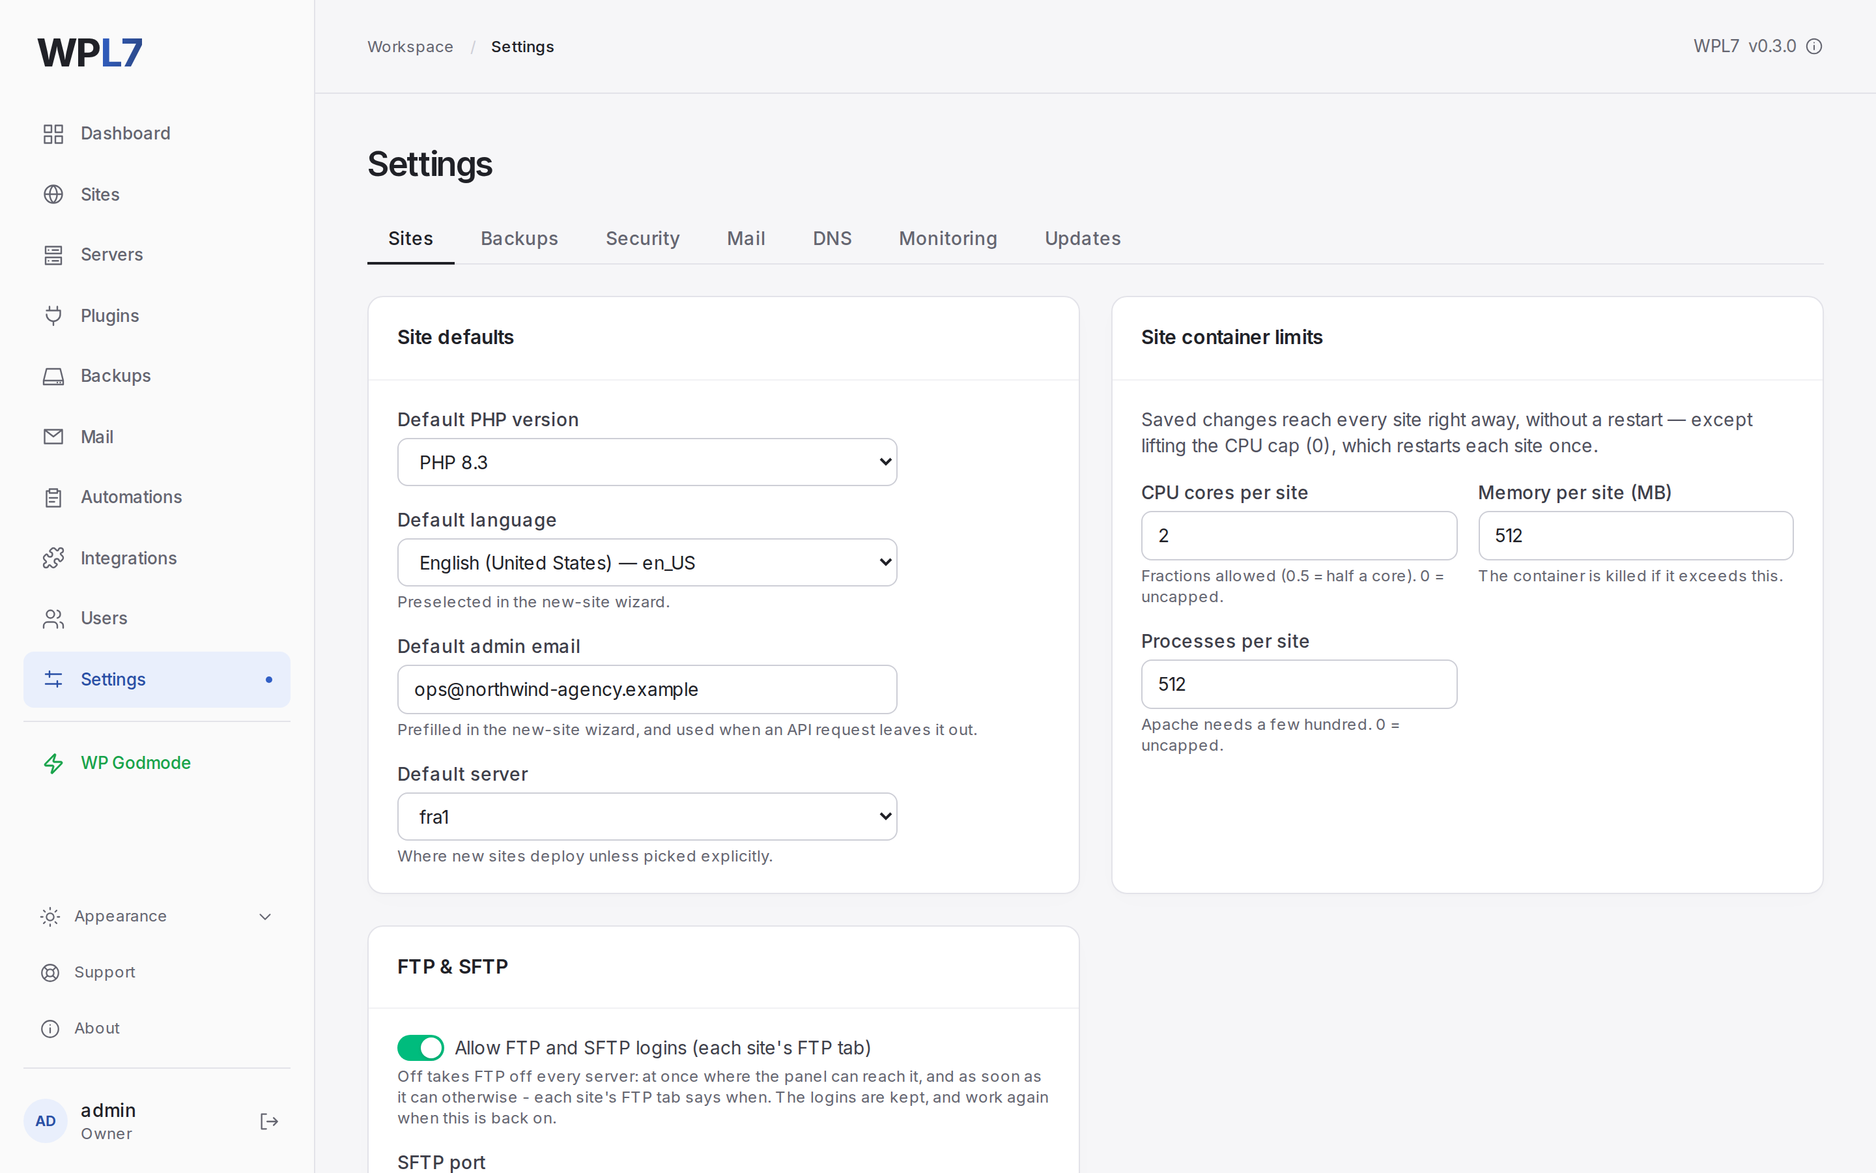The width and height of the screenshot is (1876, 1173).
Task: Switch to the Monitoring tab
Action: point(947,238)
